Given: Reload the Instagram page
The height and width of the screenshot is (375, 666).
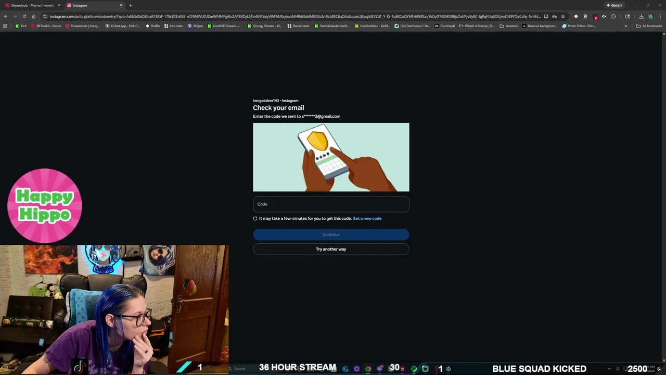Looking at the screenshot, I should point(24,16).
